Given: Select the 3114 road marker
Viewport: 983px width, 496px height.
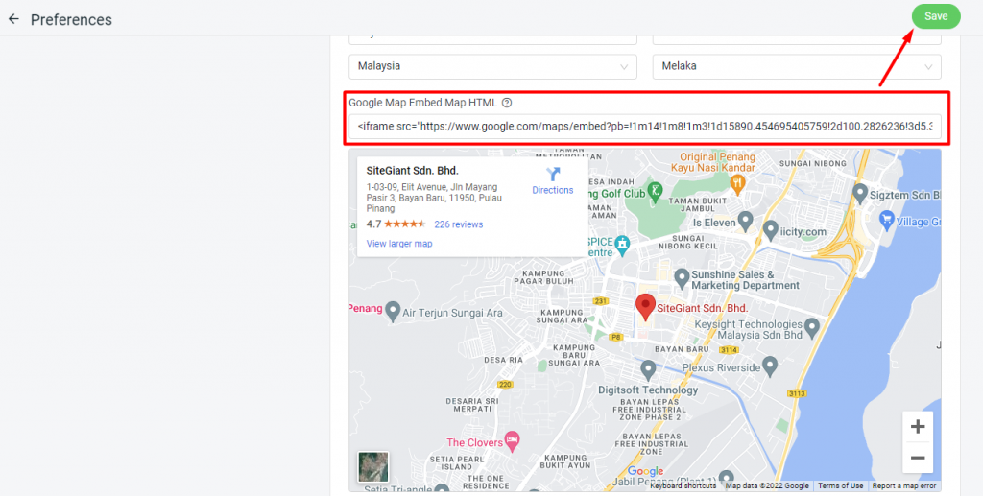Looking at the screenshot, I should [x=729, y=350].
